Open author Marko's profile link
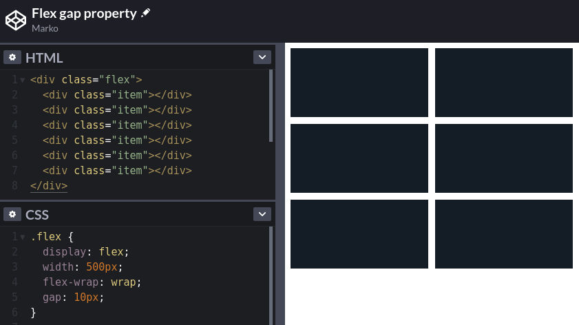Image resolution: width=579 pixels, height=325 pixels. (45, 28)
